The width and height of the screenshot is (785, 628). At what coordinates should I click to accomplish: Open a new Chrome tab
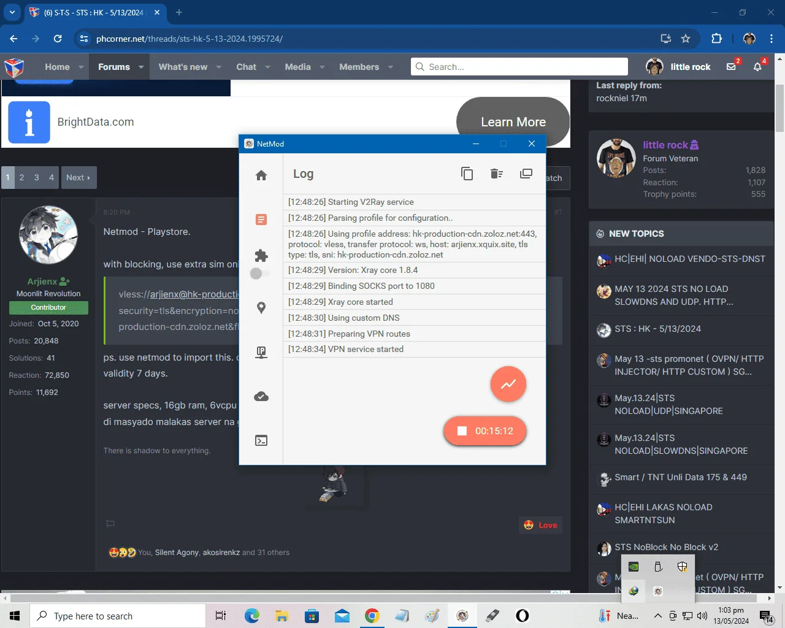click(179, 12)
